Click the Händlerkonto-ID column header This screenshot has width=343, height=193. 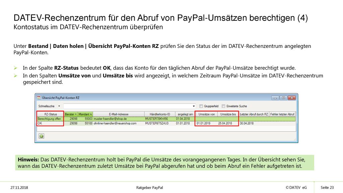click(160, 114)
